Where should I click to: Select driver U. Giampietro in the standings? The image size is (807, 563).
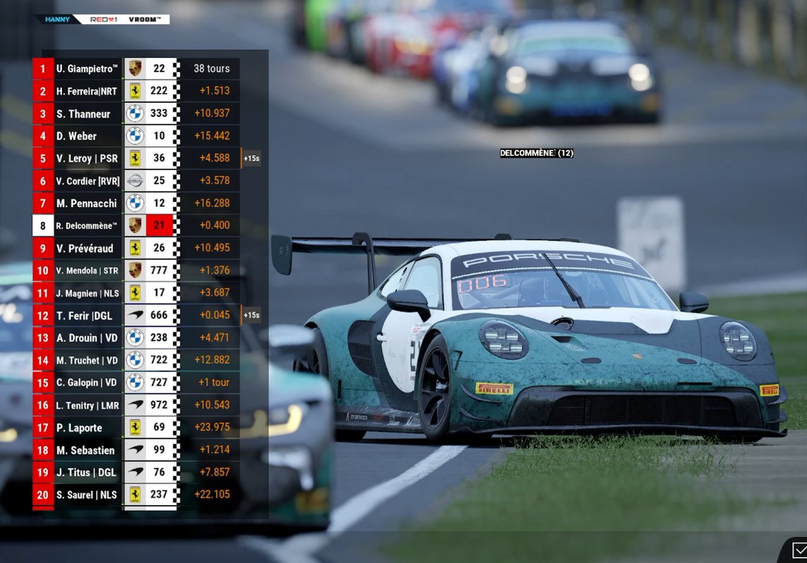(87, 69)
